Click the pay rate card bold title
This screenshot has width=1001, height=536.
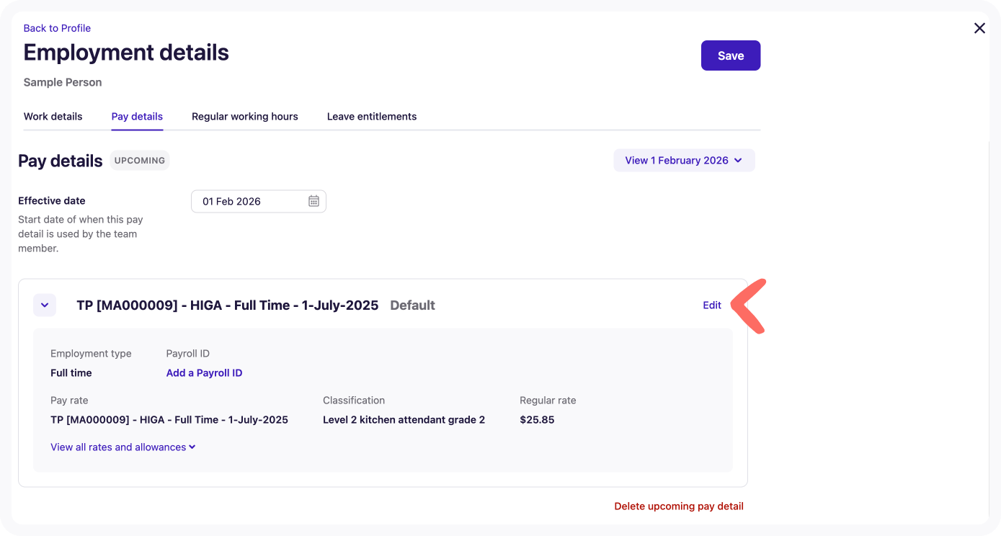[227, 305]
